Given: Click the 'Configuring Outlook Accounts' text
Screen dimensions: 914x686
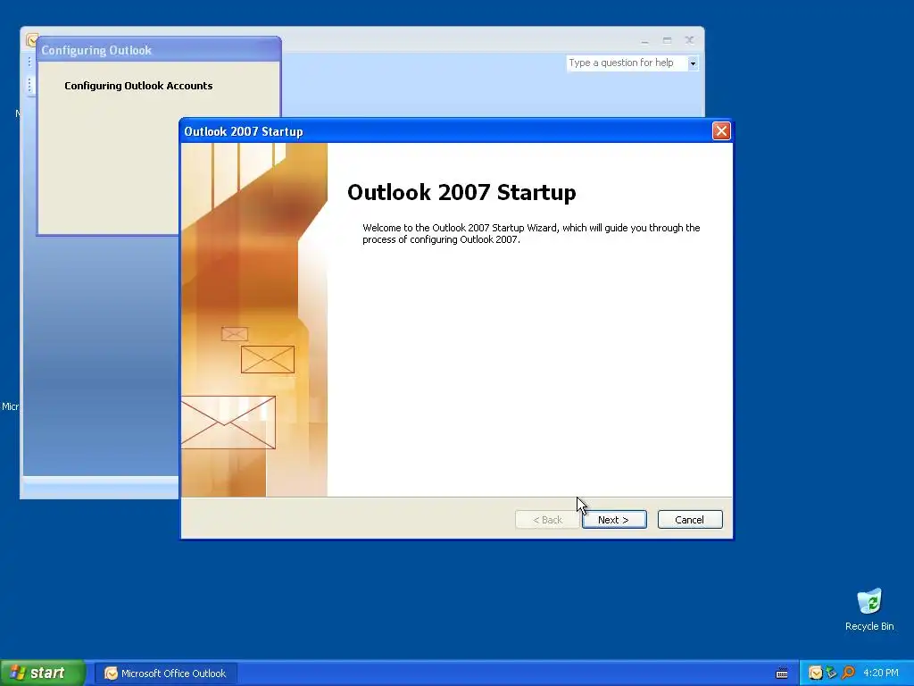Looking at the screenshot, I should coord(138,86).
